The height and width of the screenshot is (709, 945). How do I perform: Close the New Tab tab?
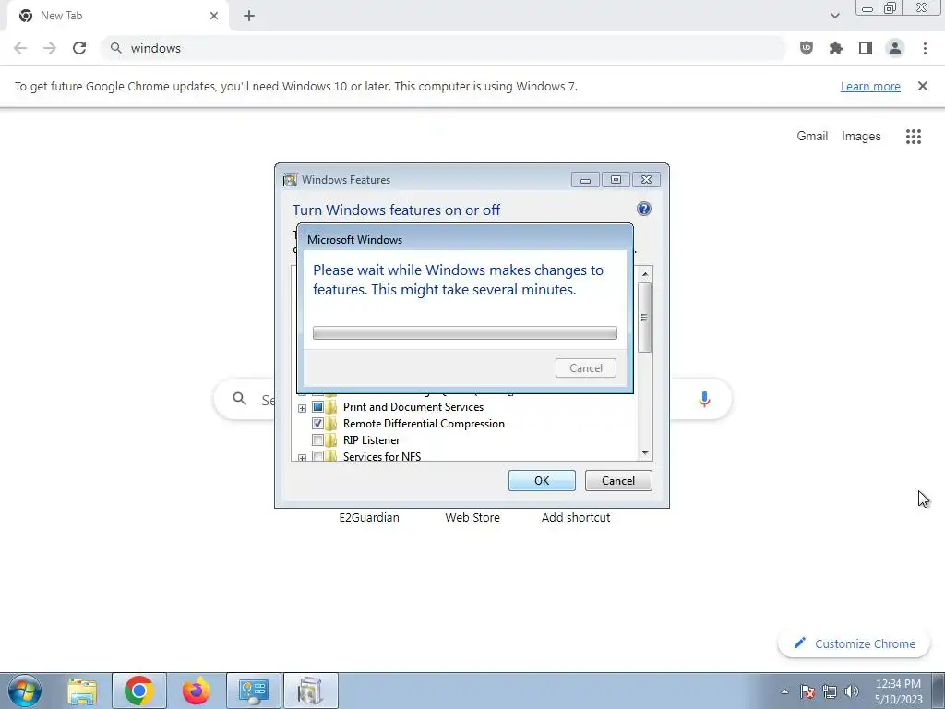pyautogui.click(x=214, y=17)
